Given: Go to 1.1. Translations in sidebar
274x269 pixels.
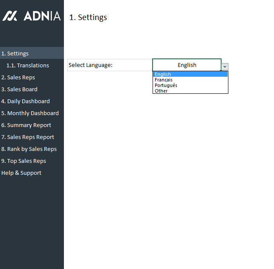Looking at the screenshot, I should 27,65.
